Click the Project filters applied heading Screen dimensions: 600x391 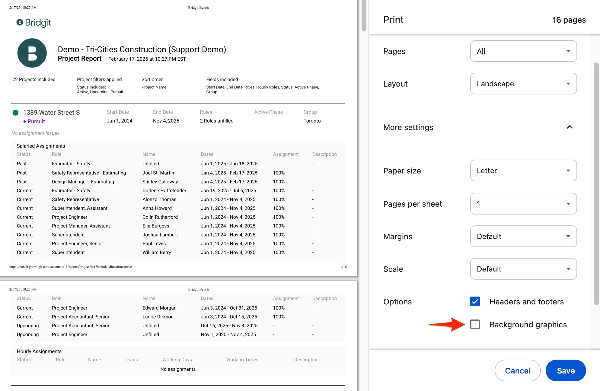coord(99,79)
